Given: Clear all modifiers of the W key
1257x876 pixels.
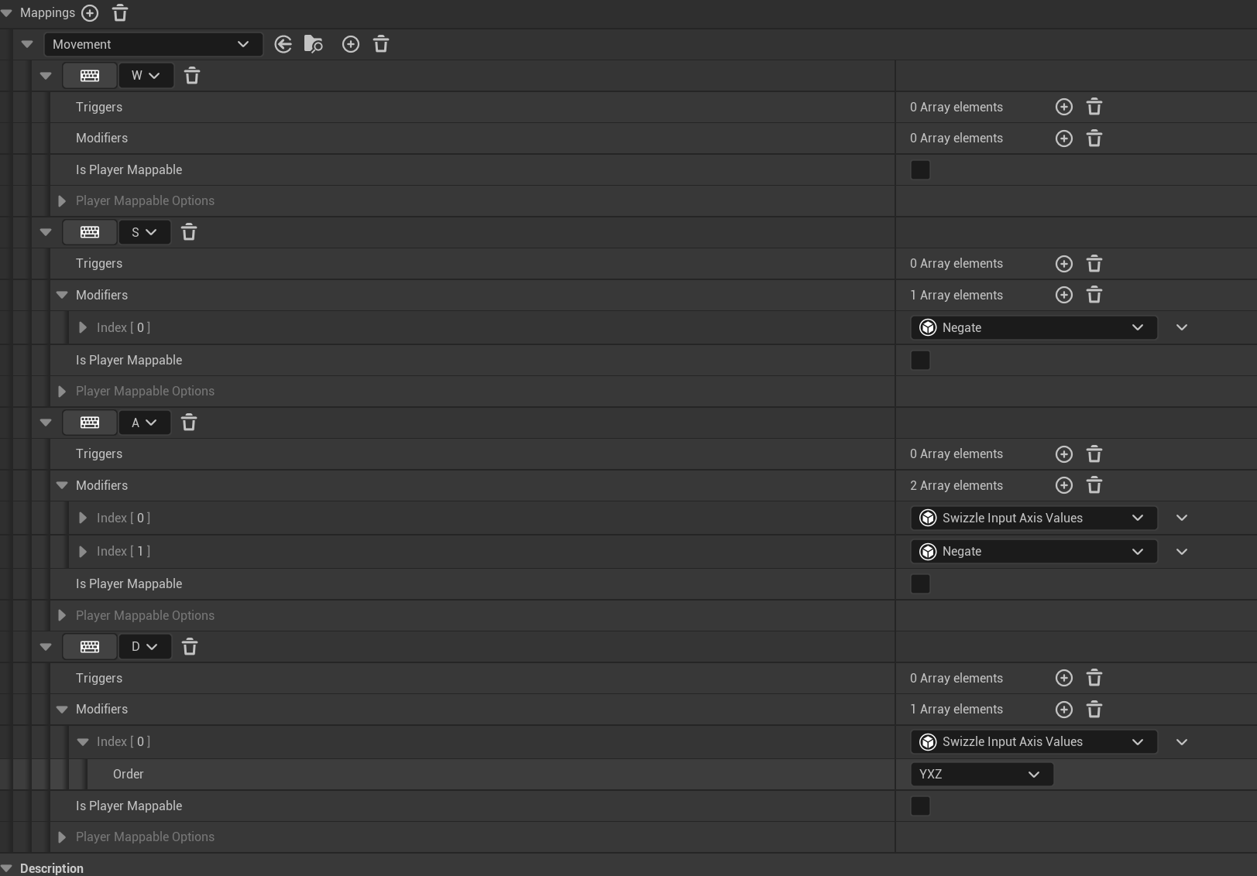Looking at the screenshot, I should [1094, 139].
